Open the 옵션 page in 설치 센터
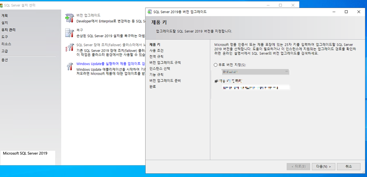 click(x=5, y=60)
